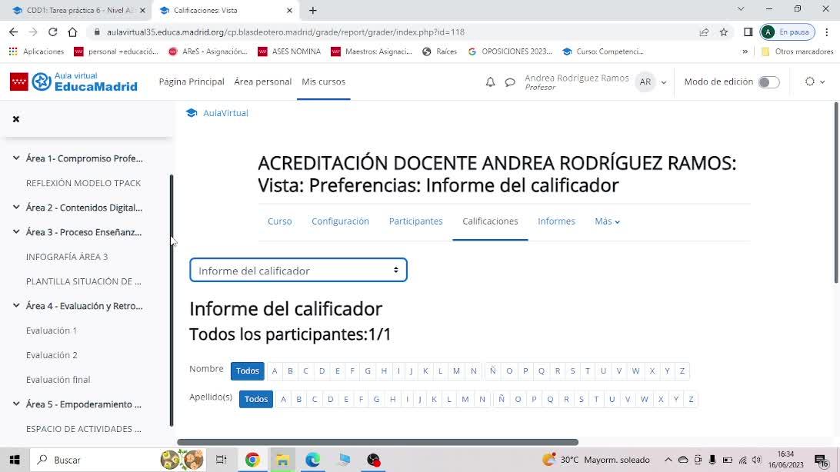Show more bookmarks with double chevron
This screenshot has width=840, height=472.
click(x=745, y=52)
